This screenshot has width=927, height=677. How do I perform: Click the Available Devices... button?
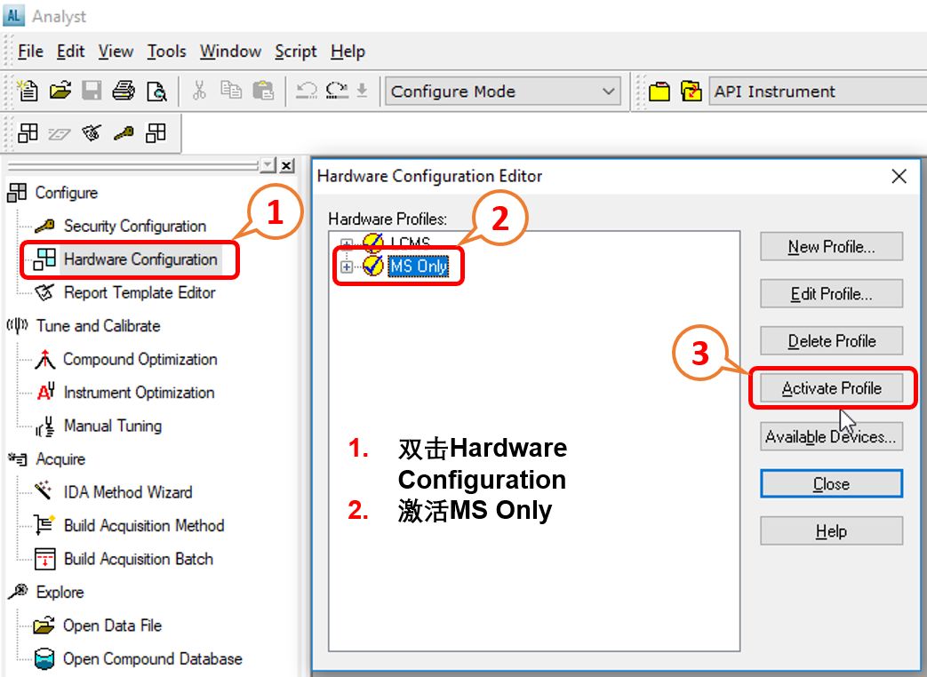(831, 436)
